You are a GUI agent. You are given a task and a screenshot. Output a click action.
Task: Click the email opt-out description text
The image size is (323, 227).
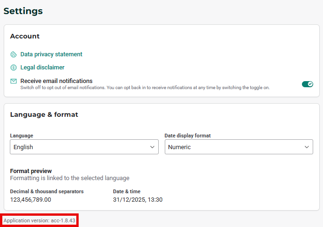[145, 88]
